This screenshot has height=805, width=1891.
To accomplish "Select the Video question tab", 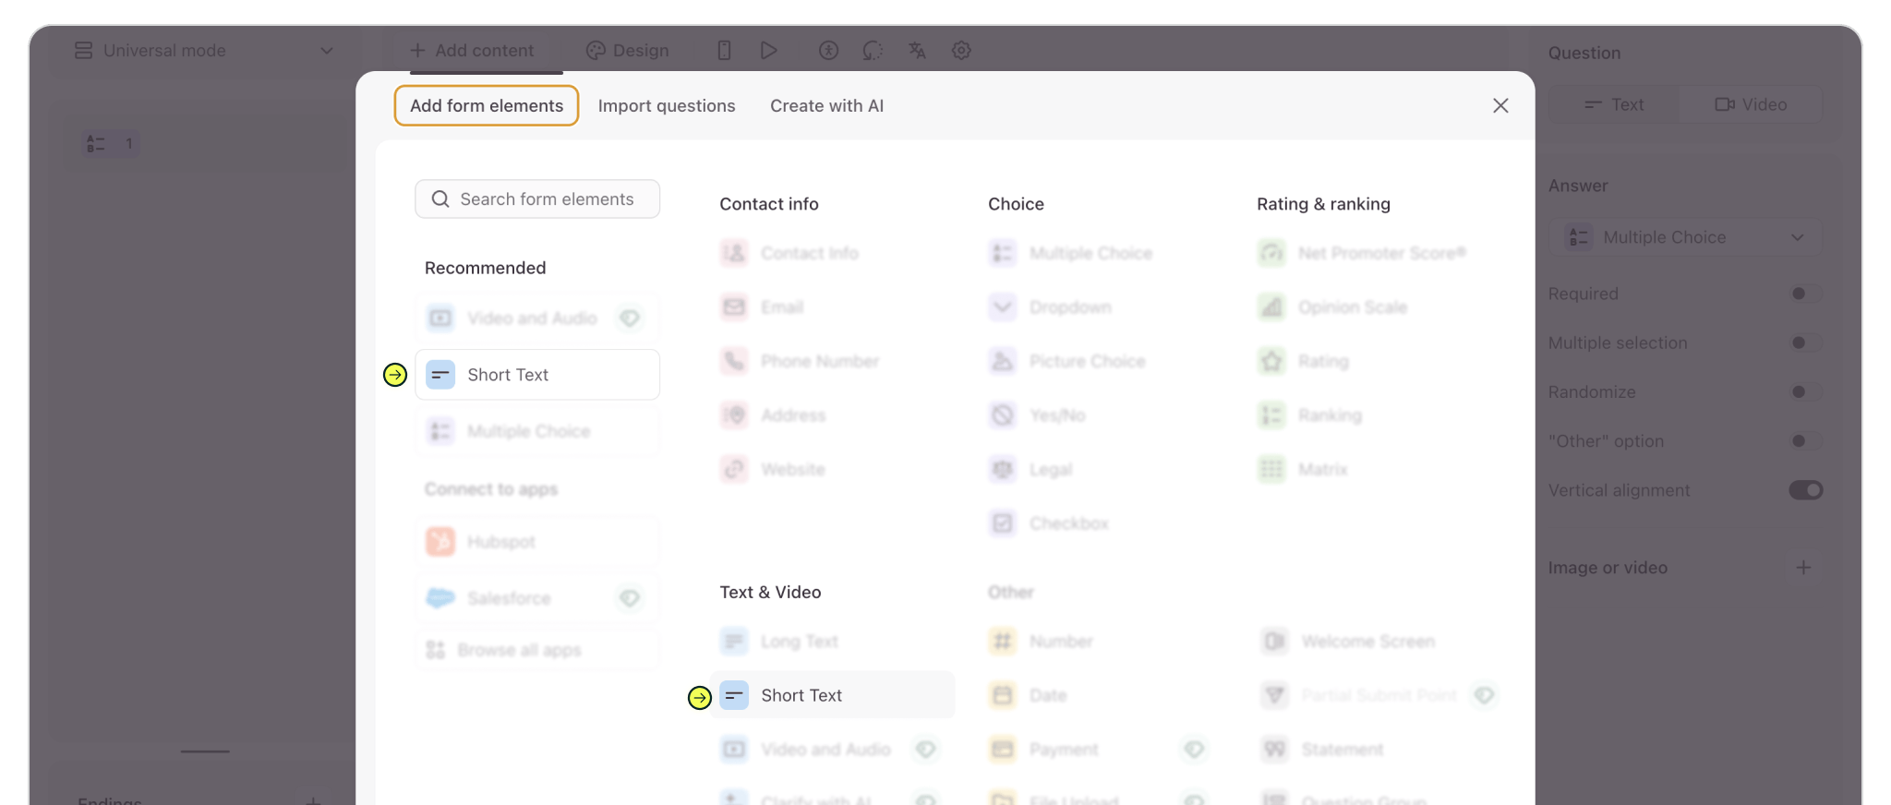I will [x=1751, y=104].
